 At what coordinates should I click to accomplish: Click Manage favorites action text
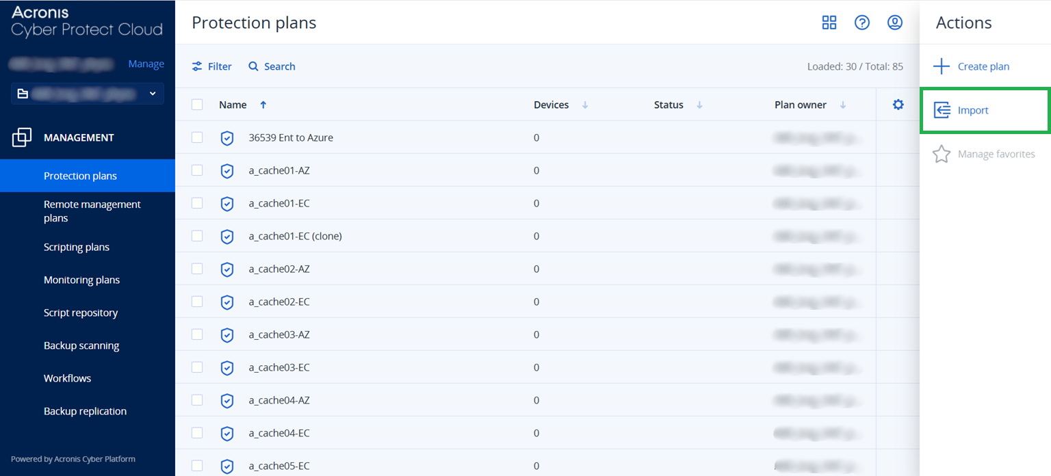coord(996,154)
